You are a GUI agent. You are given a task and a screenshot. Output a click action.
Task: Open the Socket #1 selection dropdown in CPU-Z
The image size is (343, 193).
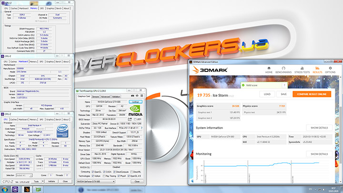[x=24, y=175]
